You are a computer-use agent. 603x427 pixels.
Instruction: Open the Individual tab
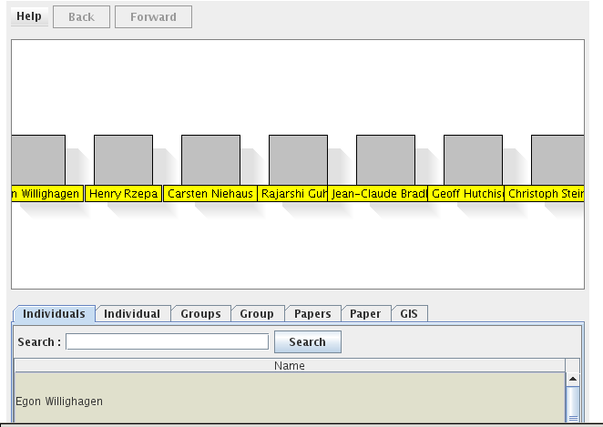tap(132, 314)
